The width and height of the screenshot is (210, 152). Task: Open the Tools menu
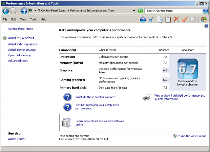[x=33, y=20]
